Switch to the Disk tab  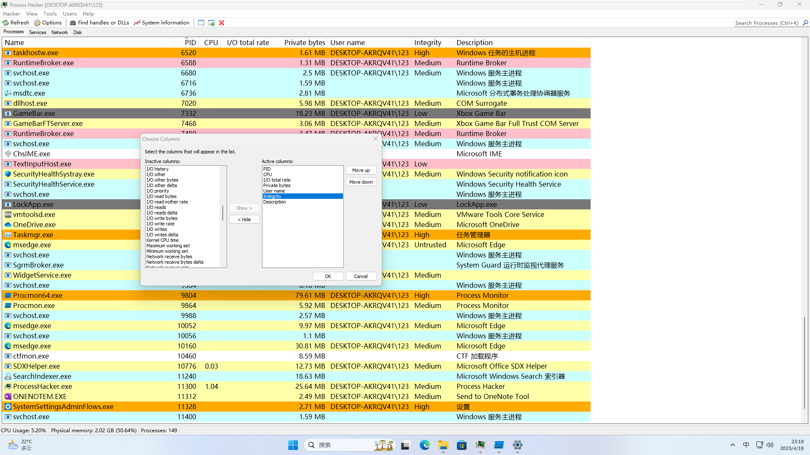coord(78,32)
